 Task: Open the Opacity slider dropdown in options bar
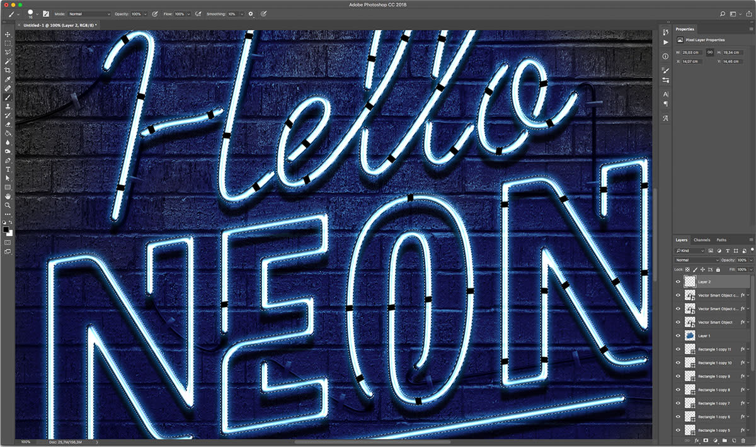[146, 13]
